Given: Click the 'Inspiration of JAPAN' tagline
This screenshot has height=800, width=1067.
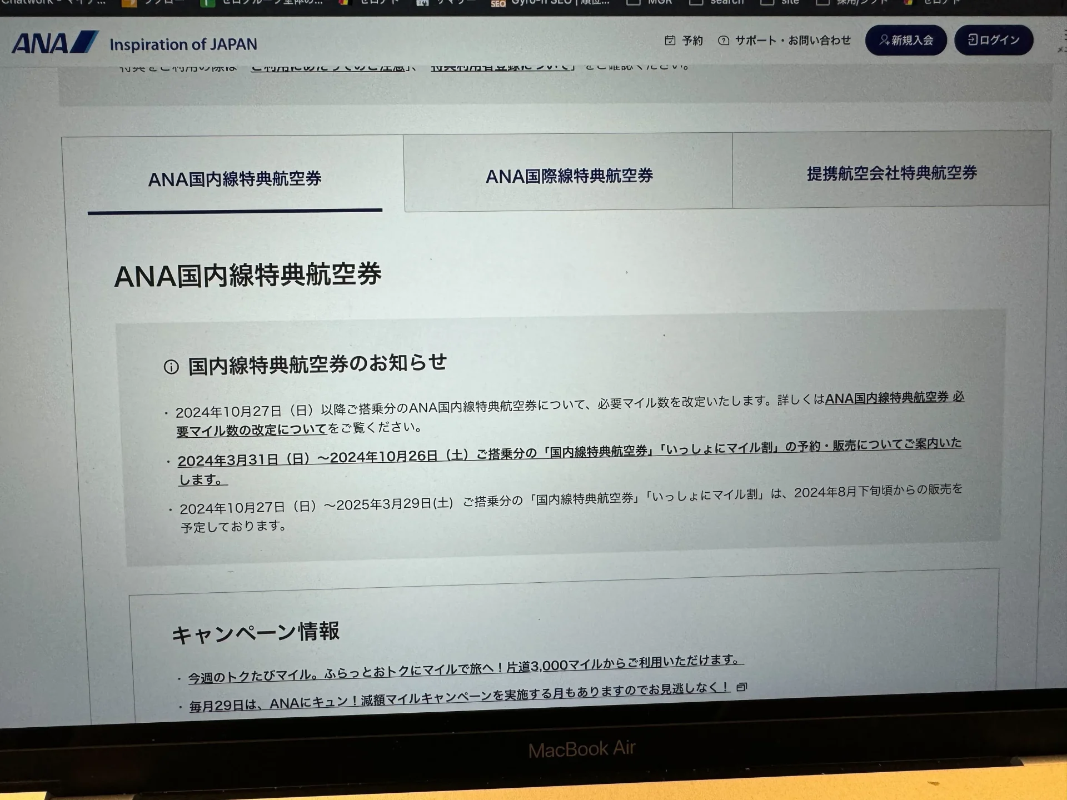Looking at the screenshot, I should [x=183, y=44].
